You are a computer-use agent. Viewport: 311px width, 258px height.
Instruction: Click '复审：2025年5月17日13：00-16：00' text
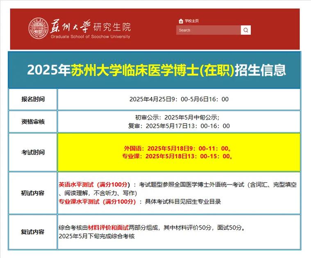[x=179, y=126]
